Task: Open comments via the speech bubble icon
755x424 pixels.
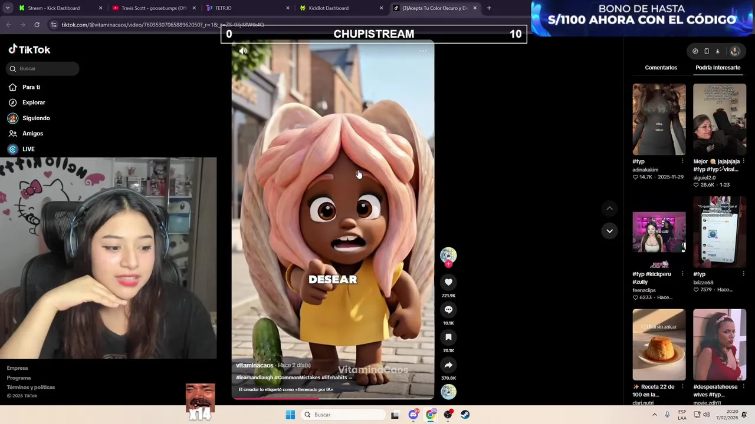Action: point(448,310)
